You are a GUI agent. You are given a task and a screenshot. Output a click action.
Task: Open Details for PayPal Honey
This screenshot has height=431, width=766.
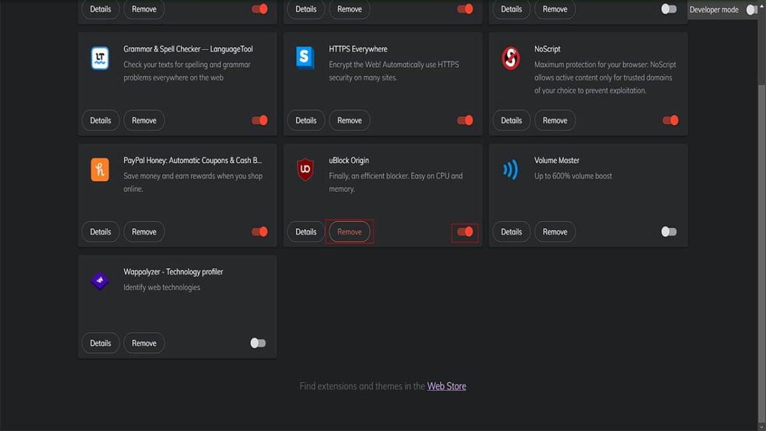point(100,232)
